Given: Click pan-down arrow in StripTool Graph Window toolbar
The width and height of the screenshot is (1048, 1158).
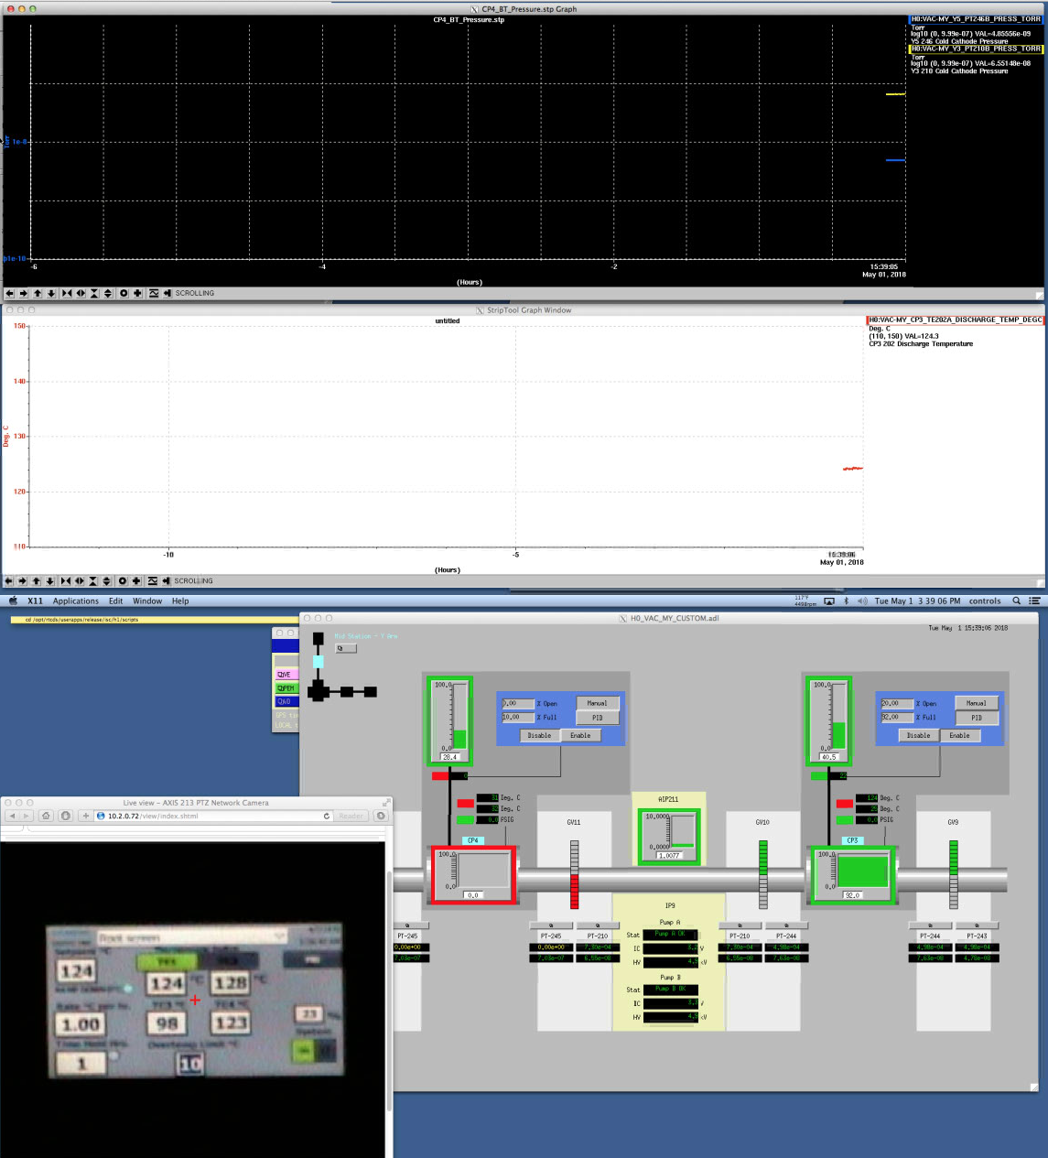Looking at the screenshot, I should 49,581.
